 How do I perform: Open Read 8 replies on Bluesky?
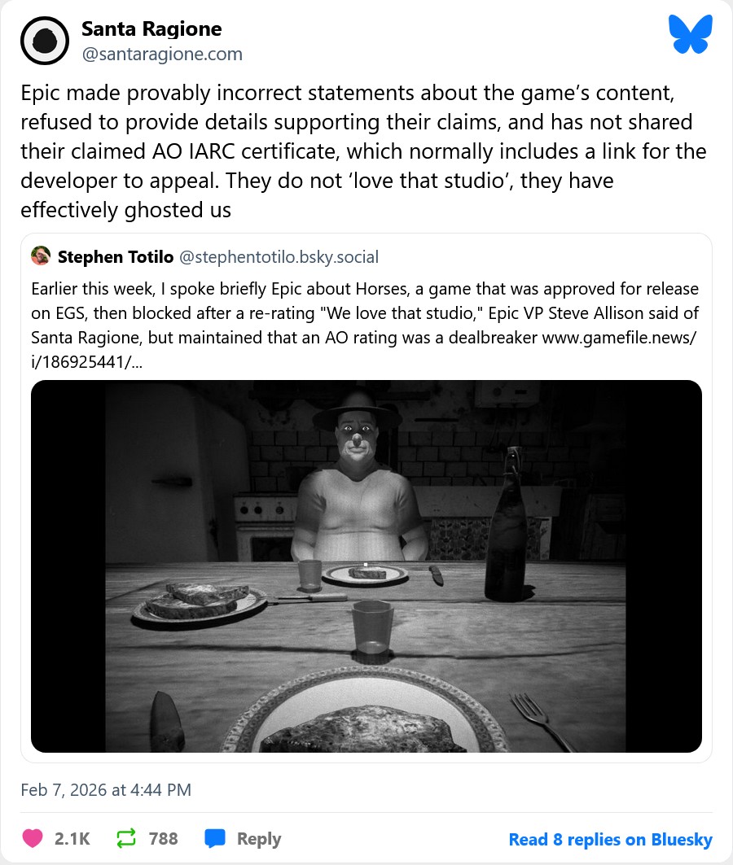[610, 839]
